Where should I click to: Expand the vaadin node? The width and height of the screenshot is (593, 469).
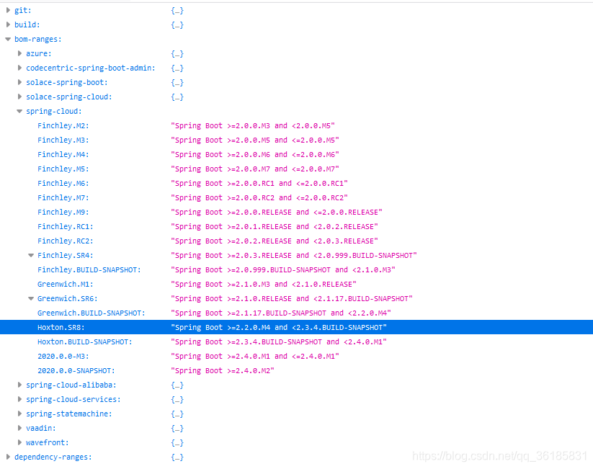pos(19,428)
